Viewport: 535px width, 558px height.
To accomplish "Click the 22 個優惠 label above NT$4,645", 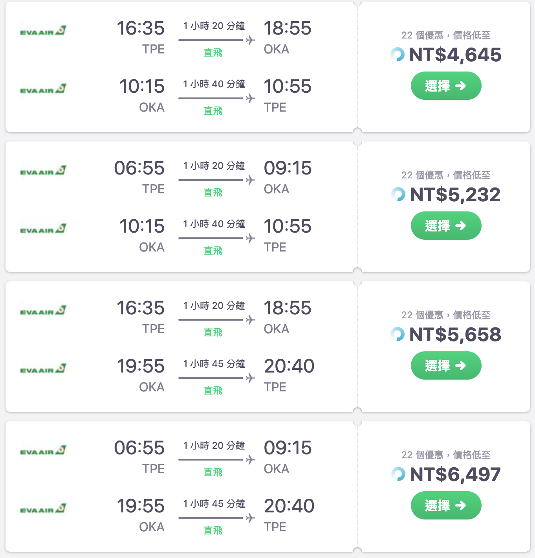I will point(422,35).
